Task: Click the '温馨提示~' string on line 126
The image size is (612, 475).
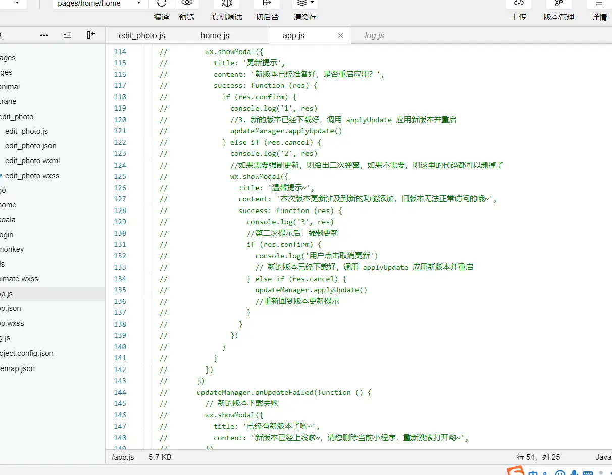Action: [289, 188]
